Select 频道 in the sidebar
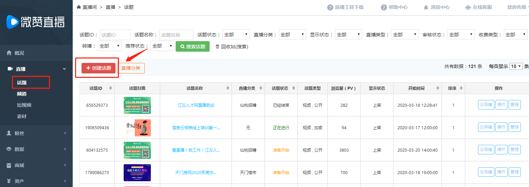Screen dimensions: 529x187 pos(22,94)
